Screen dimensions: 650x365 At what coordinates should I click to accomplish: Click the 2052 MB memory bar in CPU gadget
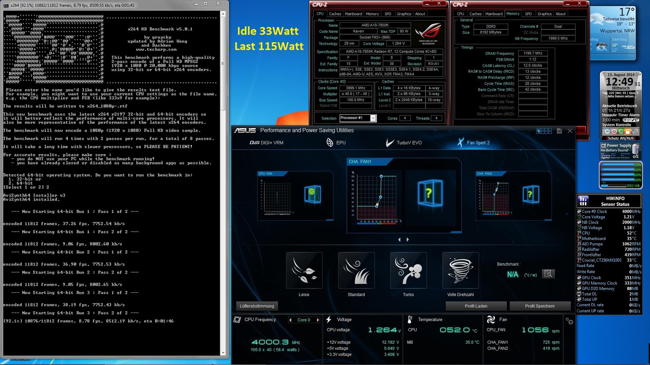pyautogui.click(x=621, y=185)
